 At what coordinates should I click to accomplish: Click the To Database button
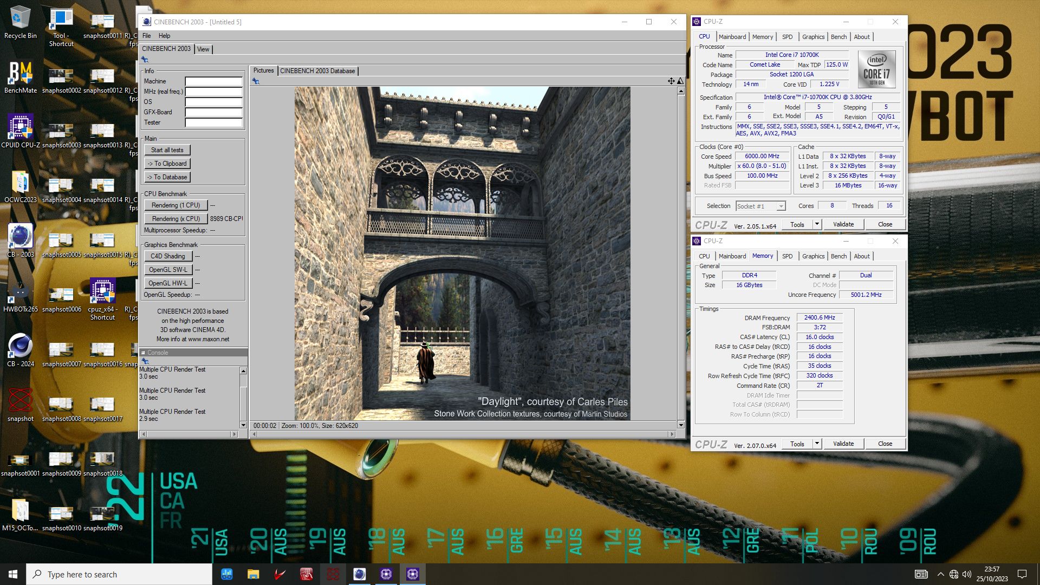tap(167, 177)
